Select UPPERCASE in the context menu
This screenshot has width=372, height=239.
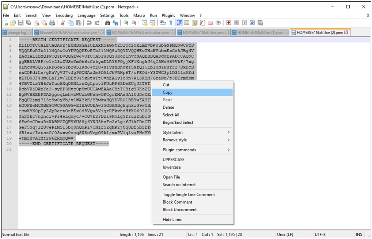pyautogui.click(x=174, y=159)
